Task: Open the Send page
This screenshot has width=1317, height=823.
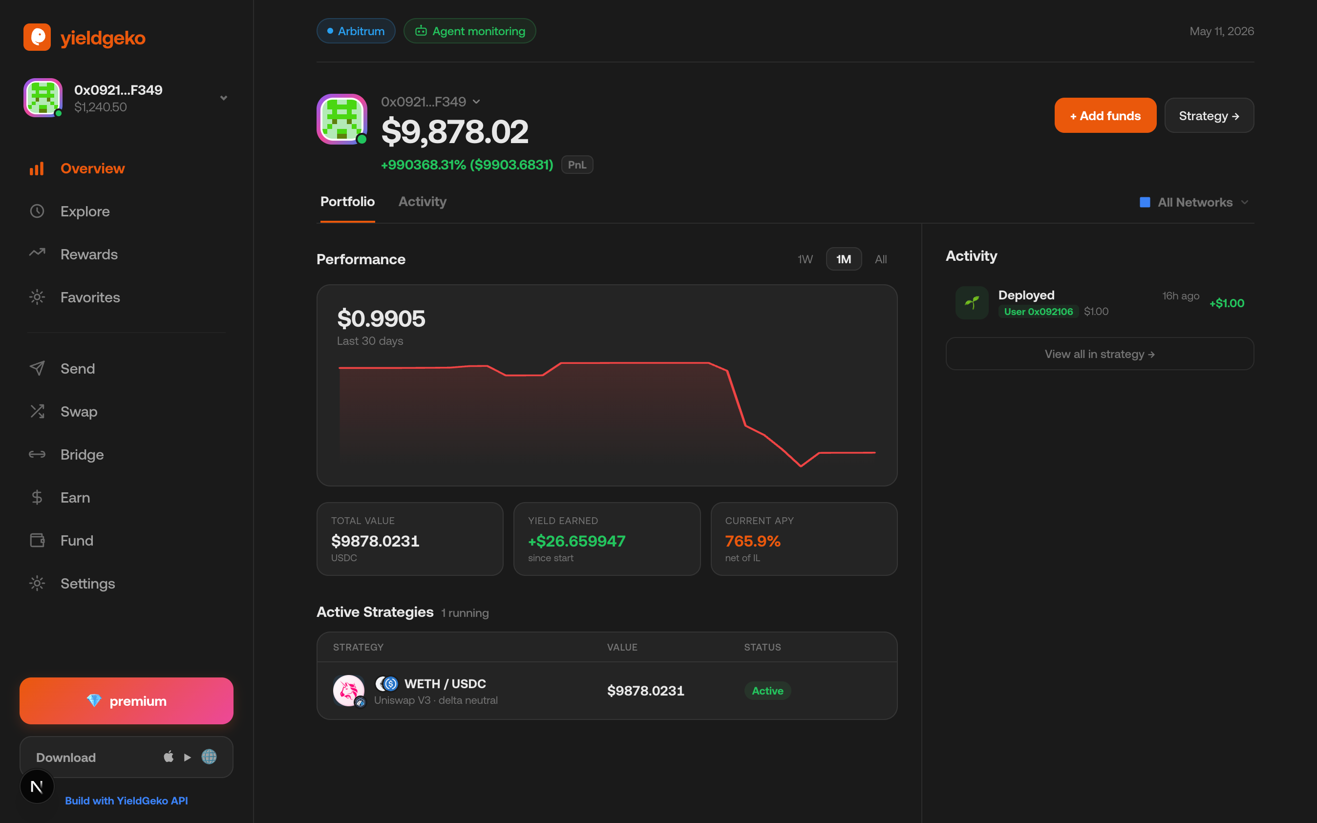Action: (127, 368)
